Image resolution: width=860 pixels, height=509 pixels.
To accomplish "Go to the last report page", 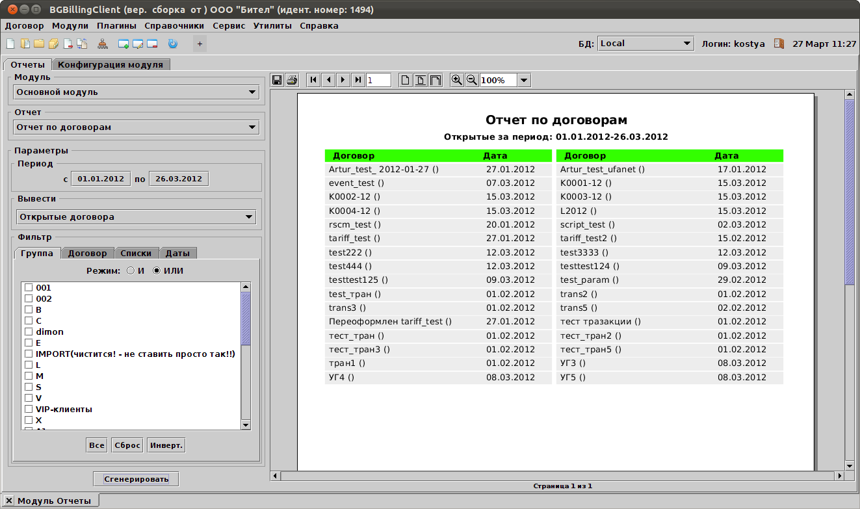I will pos(358,80).
